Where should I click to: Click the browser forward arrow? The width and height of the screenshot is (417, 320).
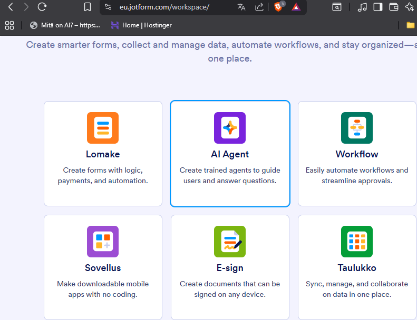tap(26, 7)
